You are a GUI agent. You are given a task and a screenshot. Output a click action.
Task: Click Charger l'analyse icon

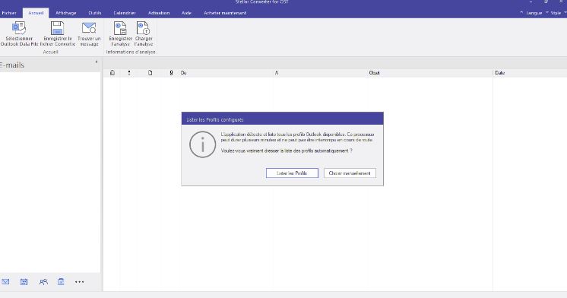point(143,28)
